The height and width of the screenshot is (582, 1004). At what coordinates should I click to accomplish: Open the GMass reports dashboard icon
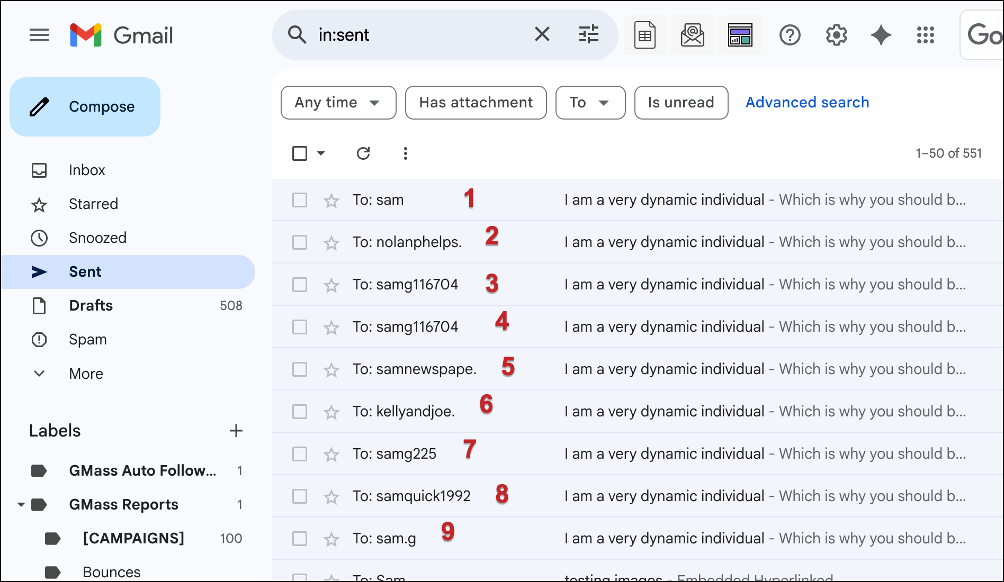point(740,35)
